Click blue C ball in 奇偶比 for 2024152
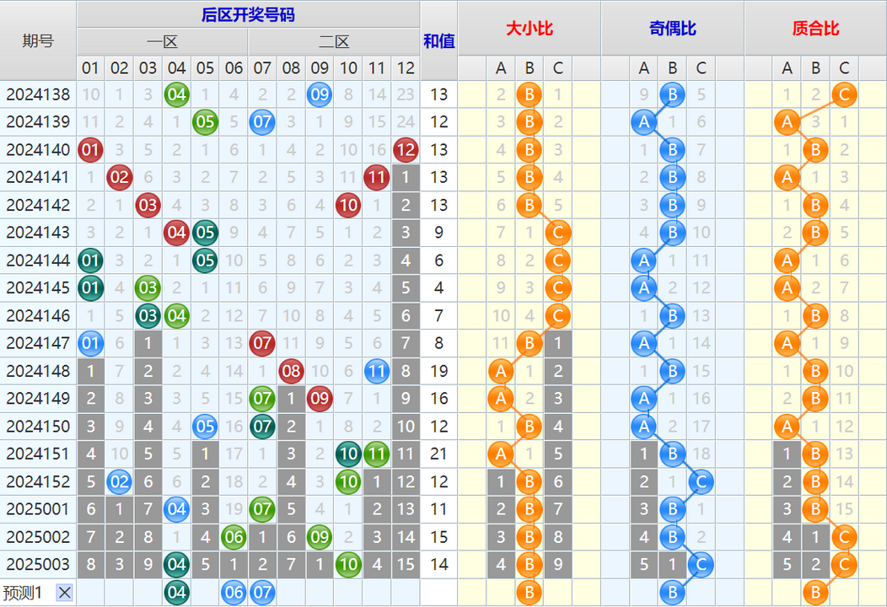Viewport: 887px width, 607px height. click(701, 481)
